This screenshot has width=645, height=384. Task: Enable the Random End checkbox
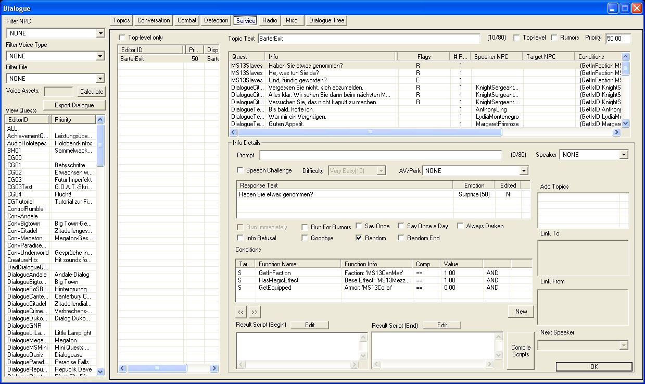[x=401, y=238]
